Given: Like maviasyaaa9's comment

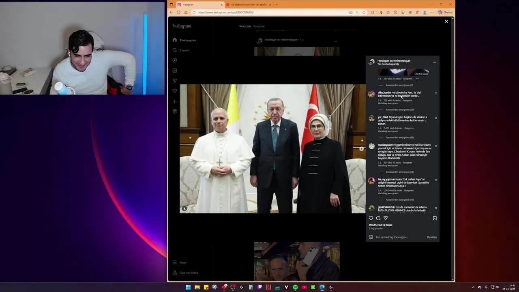Looking at the screenshot, I should pyautogui.click(x=436, y=146).
